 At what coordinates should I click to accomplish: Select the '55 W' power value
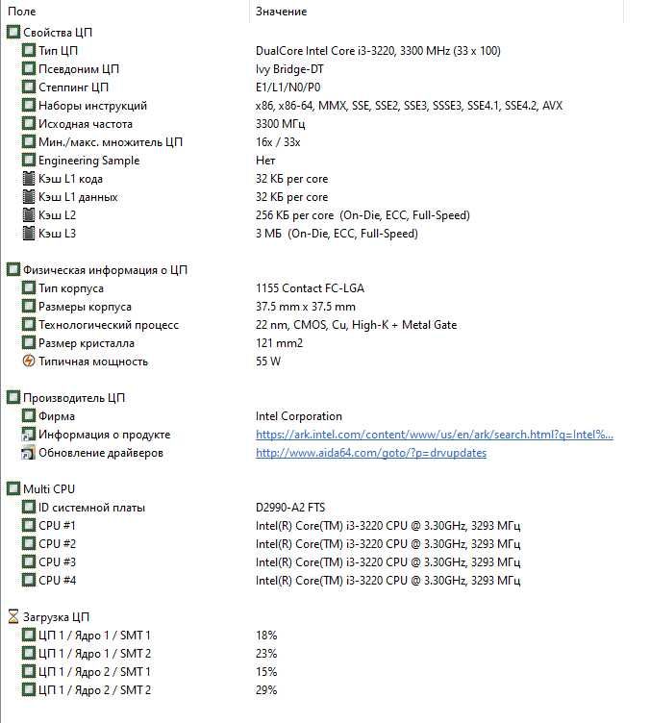point(268,361)
